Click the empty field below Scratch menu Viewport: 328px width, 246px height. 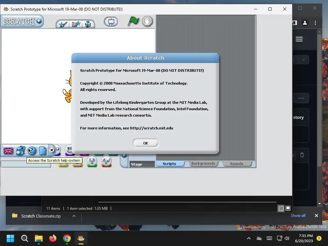coord(26,164)
